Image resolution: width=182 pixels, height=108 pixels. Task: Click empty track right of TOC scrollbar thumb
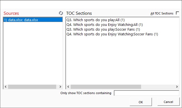coord(158,87)
